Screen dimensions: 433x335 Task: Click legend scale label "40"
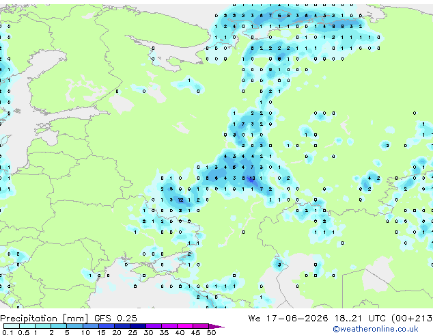coord(180,332)
